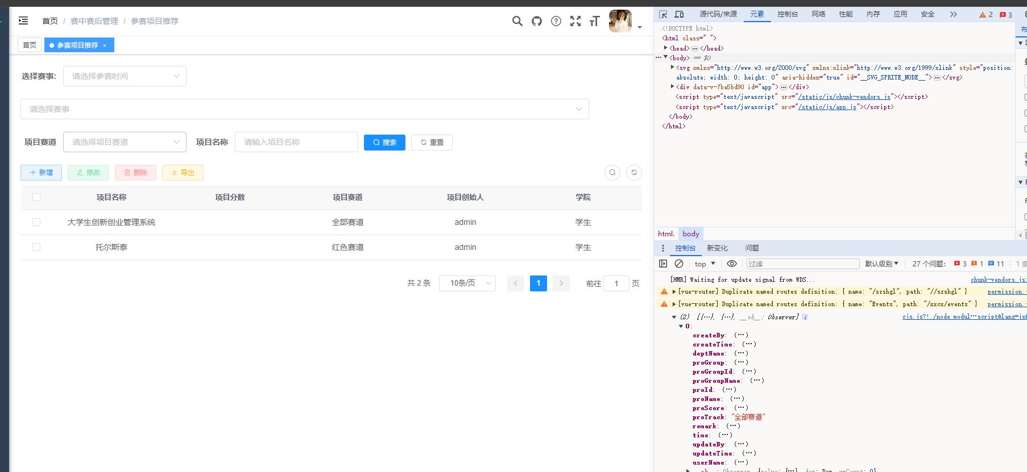Click the errors count icon showing 3 in DevTools top bar
Viewport: 1027px width, 472px height.
pos(1006,15)
